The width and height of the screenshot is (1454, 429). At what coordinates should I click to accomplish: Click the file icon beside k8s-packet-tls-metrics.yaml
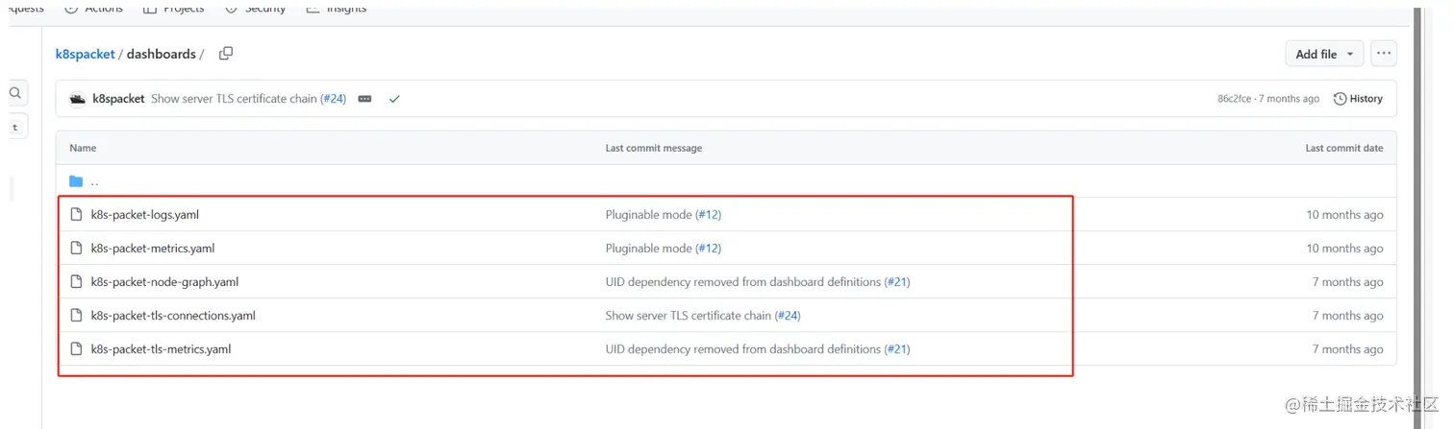(x=77, y=349)
